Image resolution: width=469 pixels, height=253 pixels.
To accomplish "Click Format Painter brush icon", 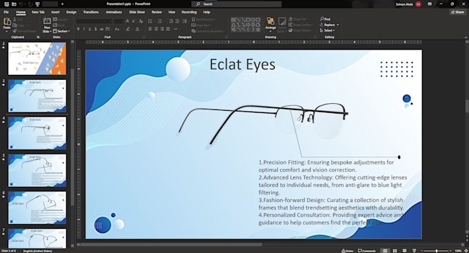I will click(14, 31).
